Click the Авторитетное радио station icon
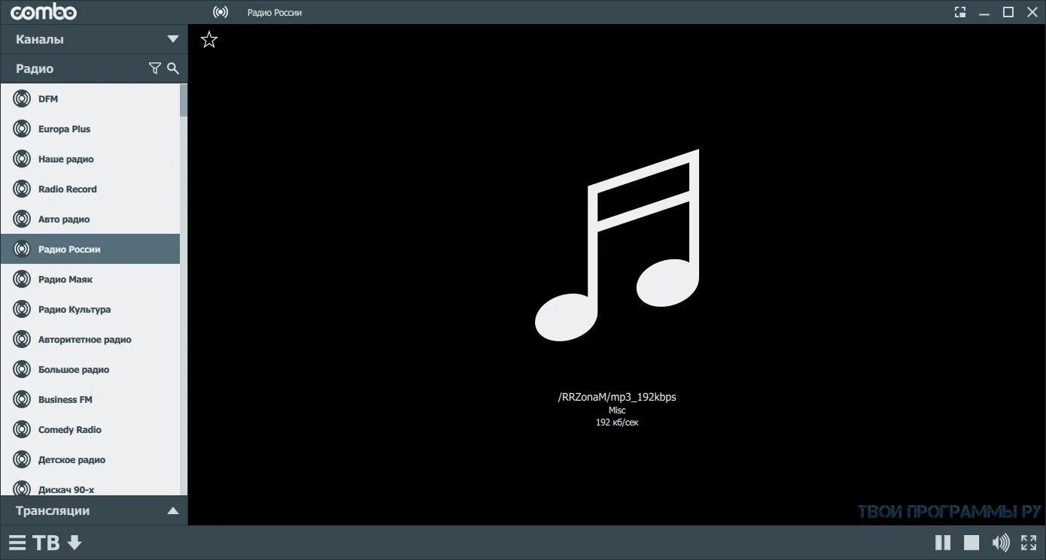This screenshot has width=1046, height=560. [x=22, y=339]
